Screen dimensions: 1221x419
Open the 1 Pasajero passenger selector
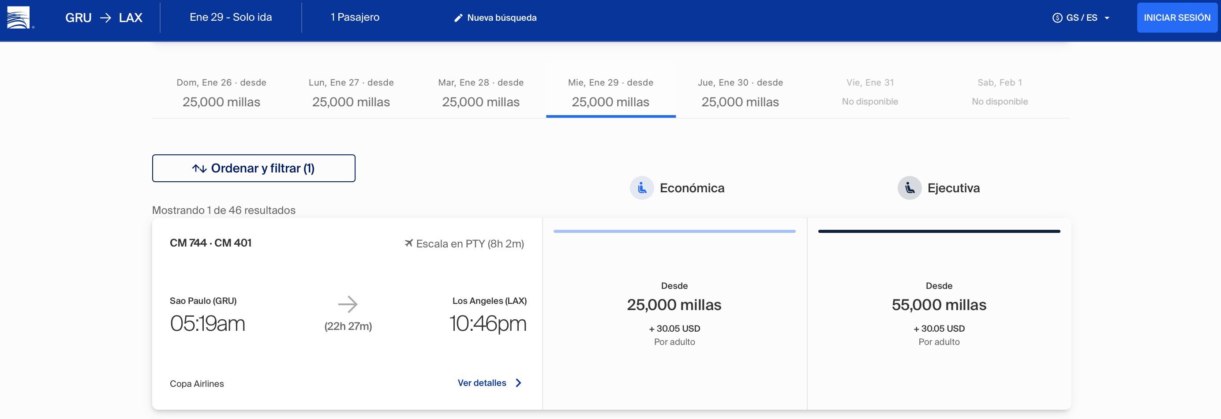(355, 17)
